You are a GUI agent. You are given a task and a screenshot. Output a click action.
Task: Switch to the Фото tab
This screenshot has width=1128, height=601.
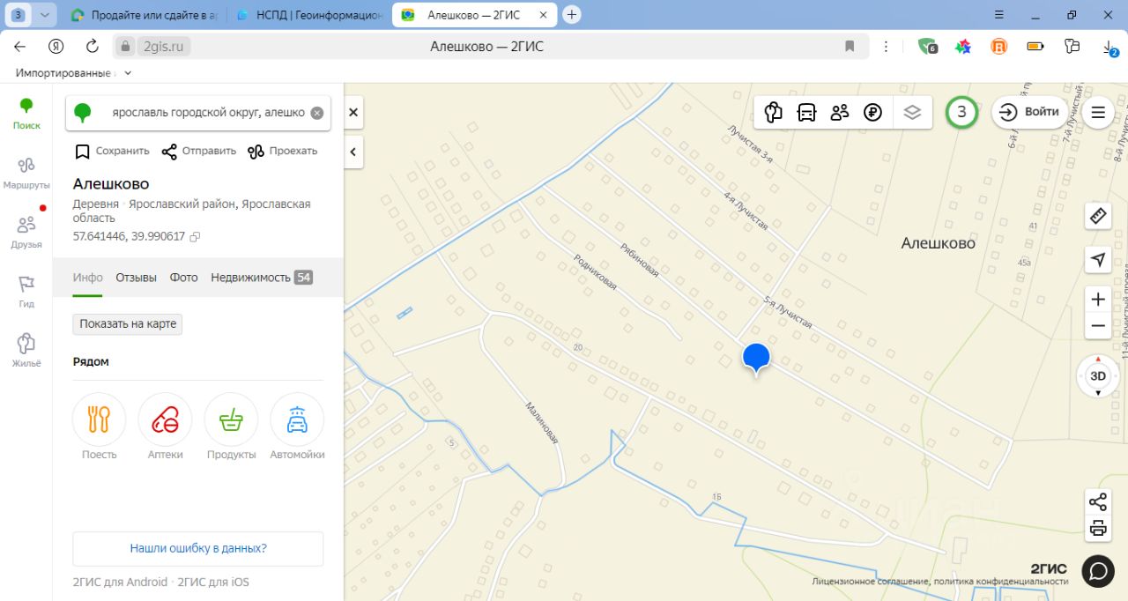[x=183, y=278]
